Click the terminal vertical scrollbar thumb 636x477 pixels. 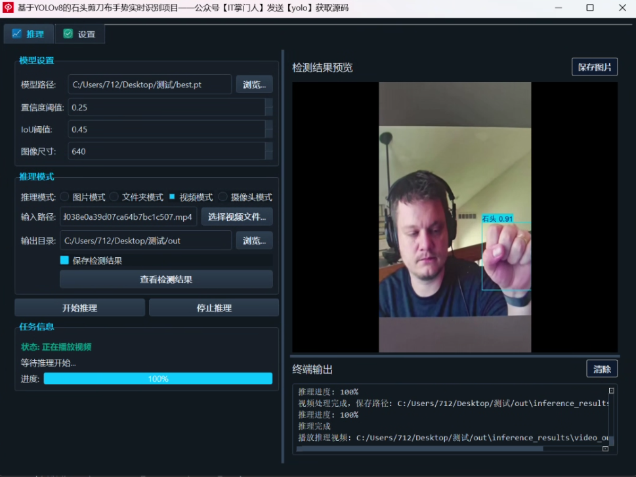click(x=611, y=441)
